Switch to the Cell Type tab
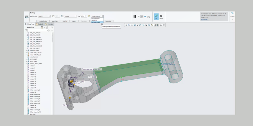253x126 pixels. 54,21
